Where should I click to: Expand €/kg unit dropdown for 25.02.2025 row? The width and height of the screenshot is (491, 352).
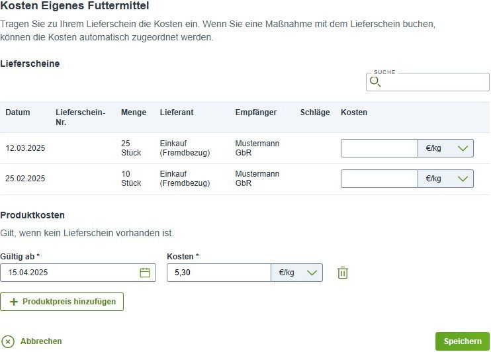445,179
